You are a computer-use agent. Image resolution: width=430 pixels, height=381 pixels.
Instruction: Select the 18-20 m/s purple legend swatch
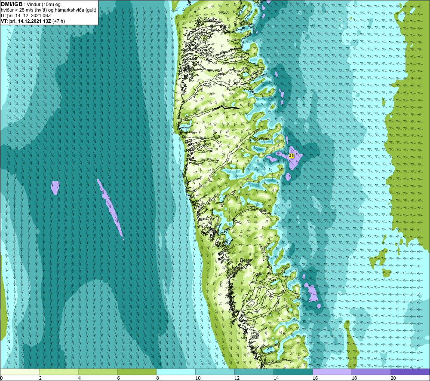[x=371, y=372]
